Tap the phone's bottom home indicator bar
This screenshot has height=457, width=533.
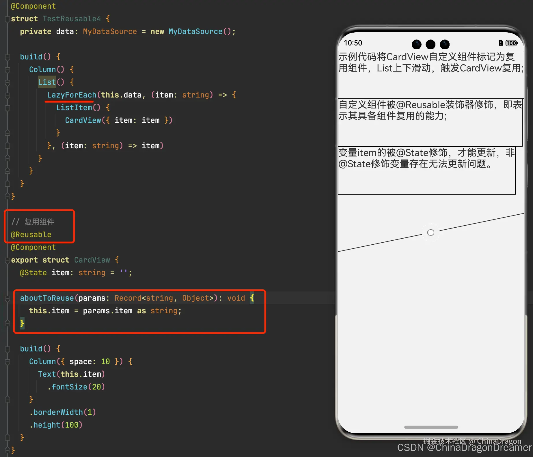tap(431, 427)
